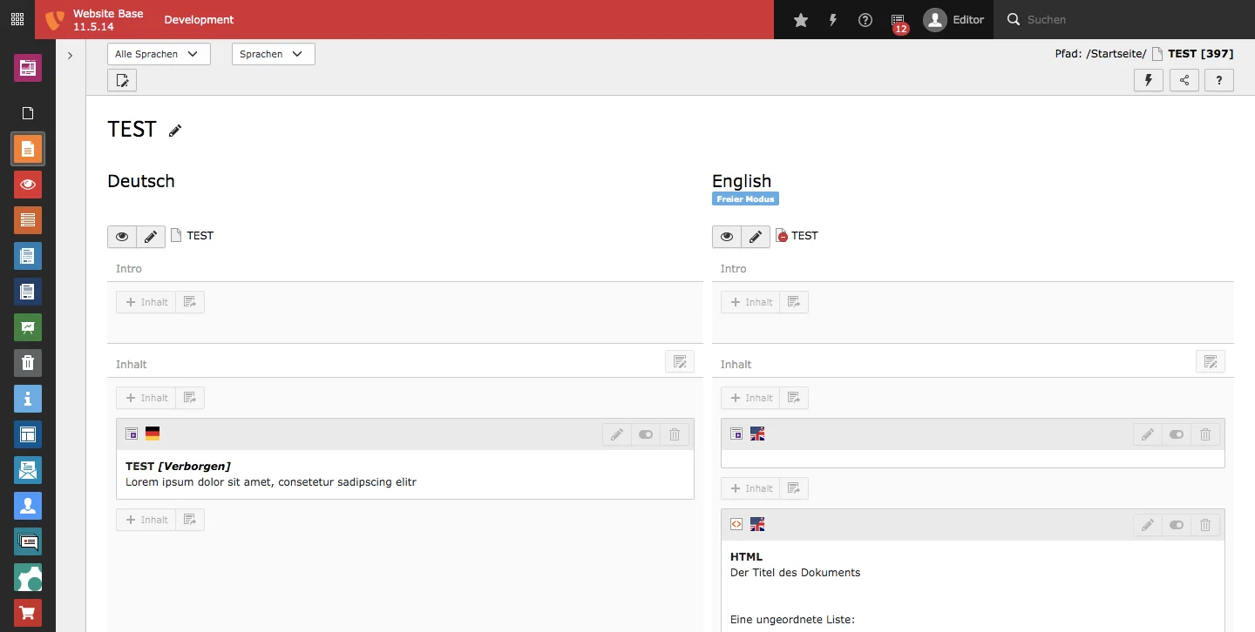Open the Alle Sprachen dropdown
1255x632 pixels.
tap(159, 54)
